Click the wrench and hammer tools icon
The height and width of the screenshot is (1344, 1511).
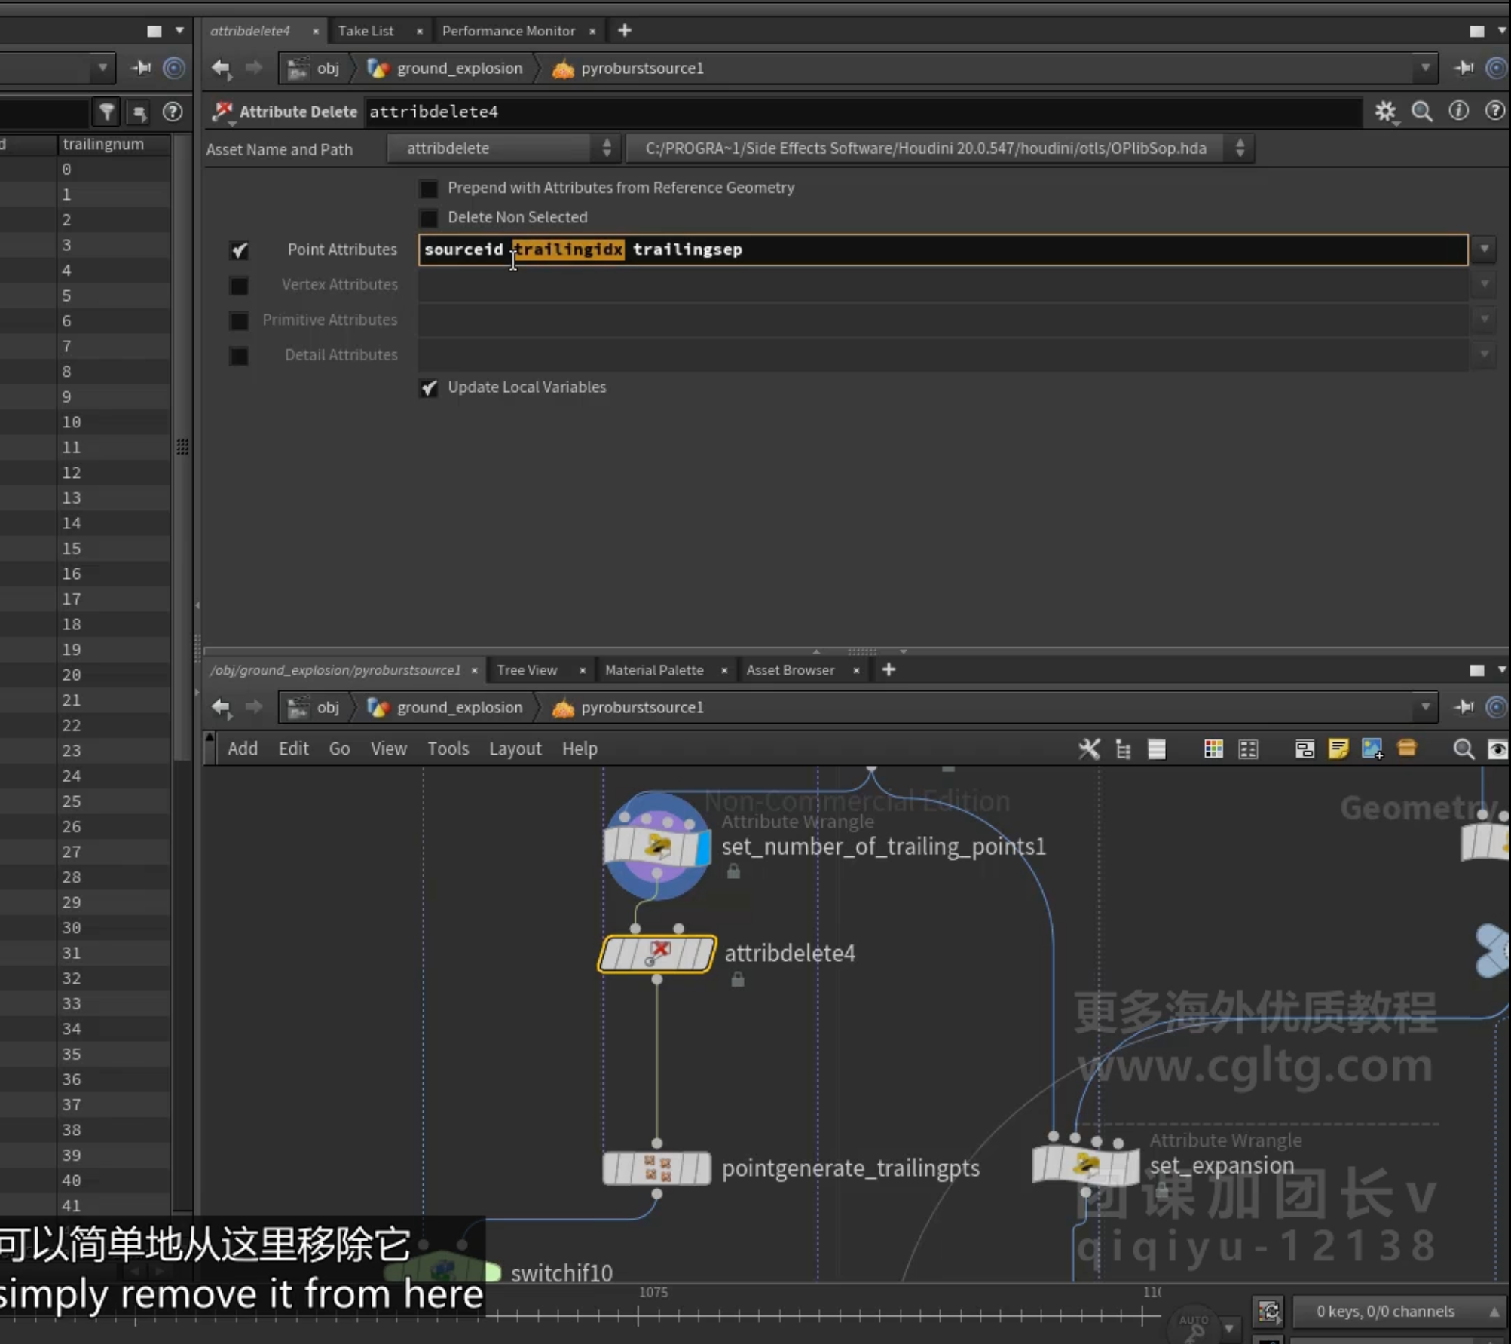coord(1089,749)
